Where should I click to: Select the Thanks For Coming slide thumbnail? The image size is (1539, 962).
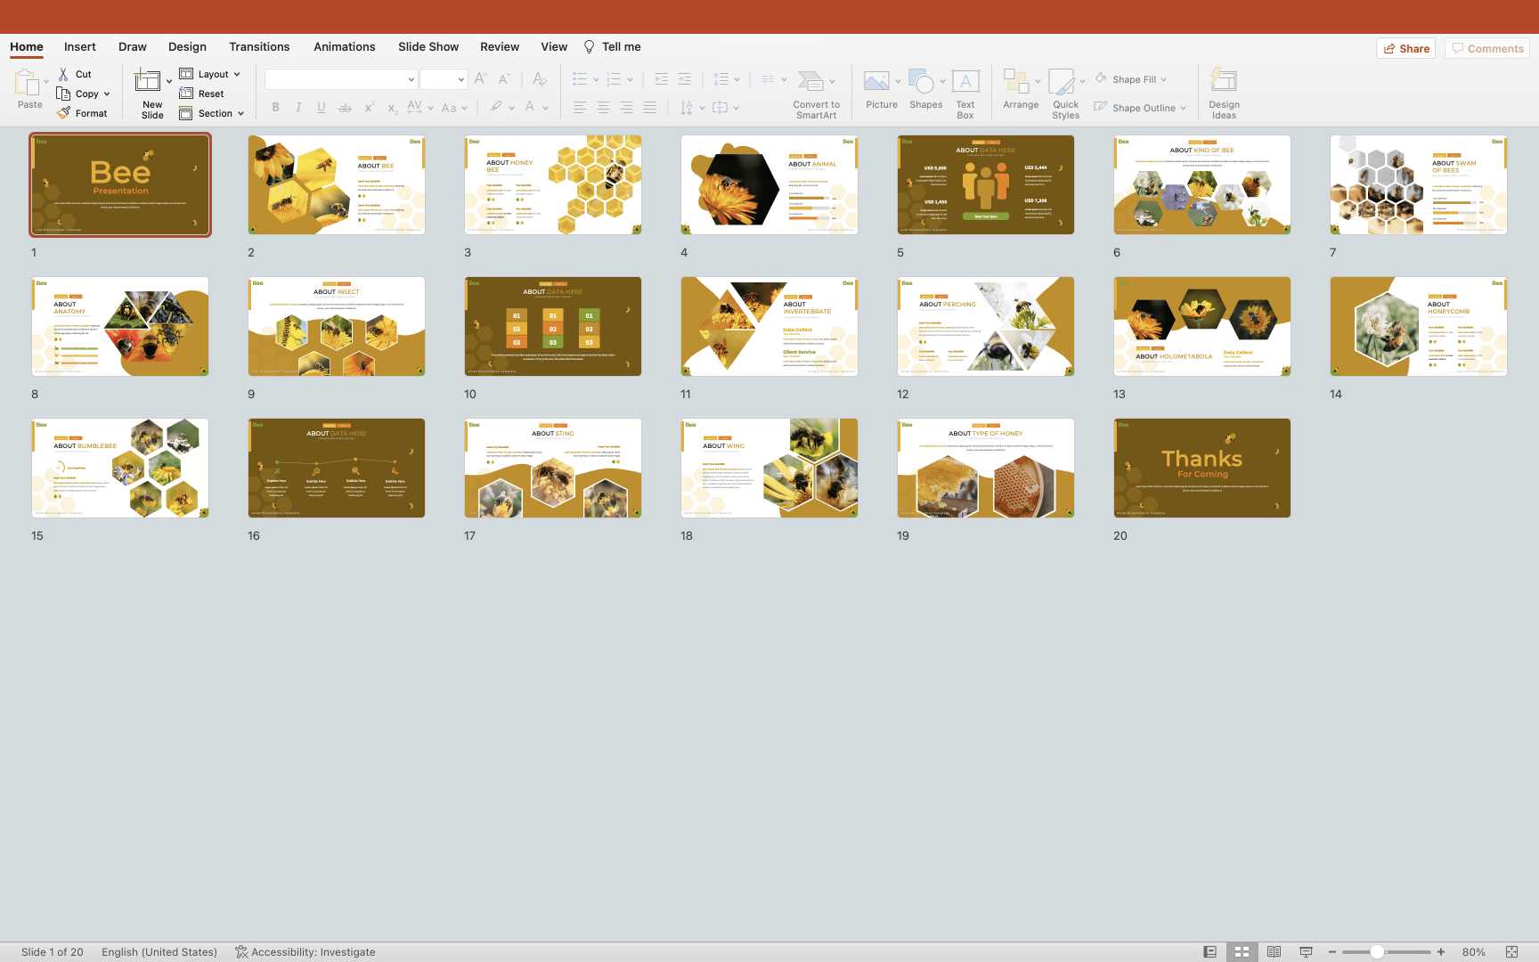1201,468
